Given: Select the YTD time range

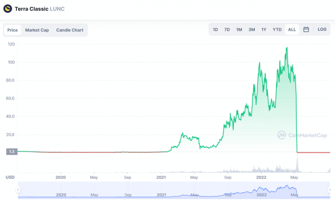Looking at the screenshot, I should 277,30.
